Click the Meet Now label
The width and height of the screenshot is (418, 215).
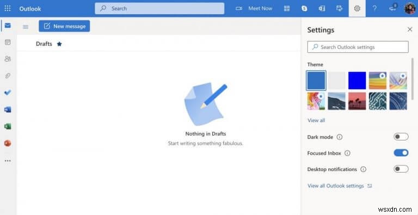tap(260, 9)
